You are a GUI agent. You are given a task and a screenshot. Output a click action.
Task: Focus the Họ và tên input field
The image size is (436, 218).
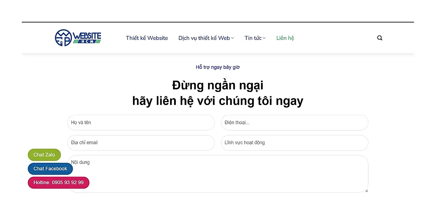(141, 122)
